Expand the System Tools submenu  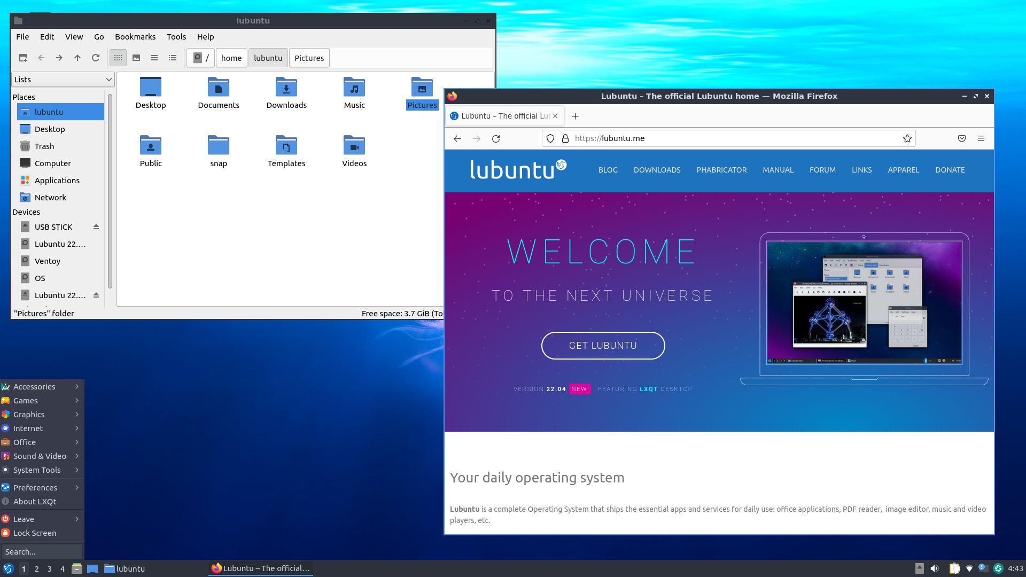[42, 470]
